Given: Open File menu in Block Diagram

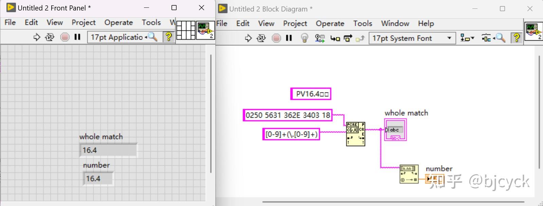Looking at the screenshot, I should (222, 23).
